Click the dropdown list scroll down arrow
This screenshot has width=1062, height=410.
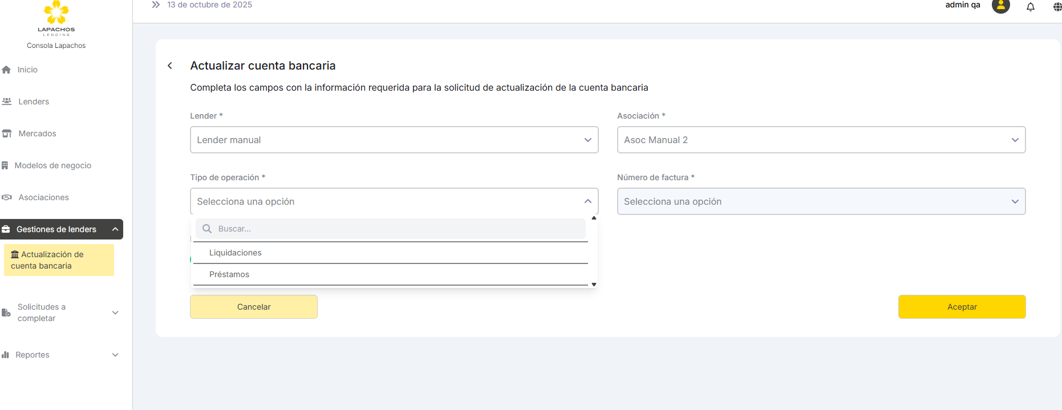[594, 284]
